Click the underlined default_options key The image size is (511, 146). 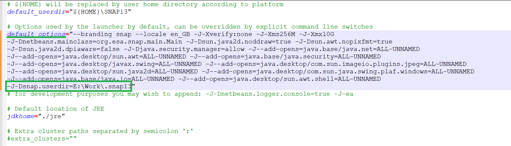36,34
